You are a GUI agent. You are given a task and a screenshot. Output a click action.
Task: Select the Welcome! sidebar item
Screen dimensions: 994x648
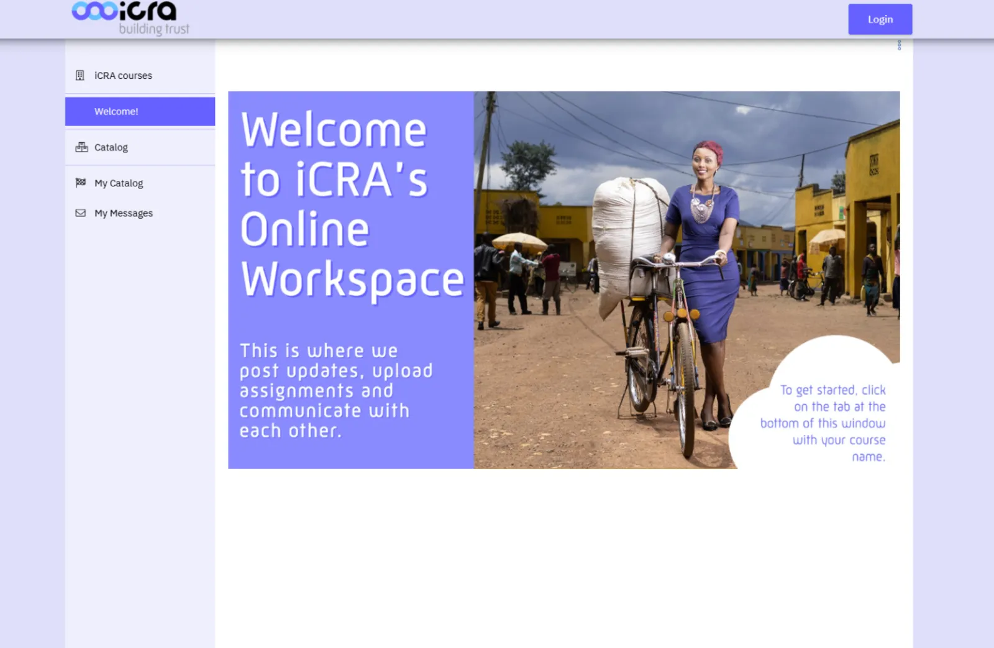tap(140, 111)
